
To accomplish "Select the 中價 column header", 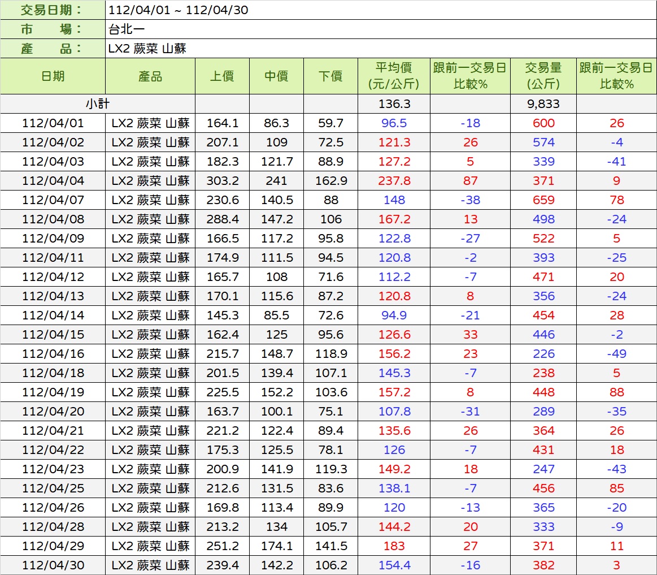I will pyautogui.click(x=276, y=76).
